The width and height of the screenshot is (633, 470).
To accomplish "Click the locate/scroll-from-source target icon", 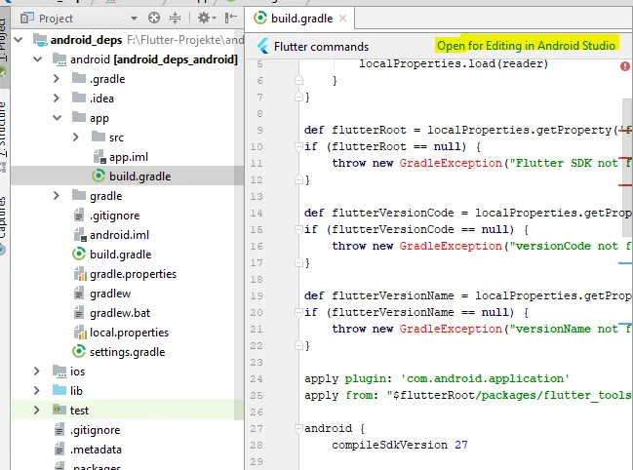I will coord(154,18).
